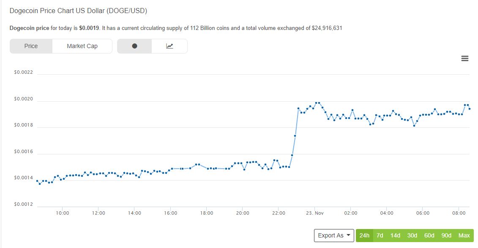Select the 60d time range
The width and height of the screenshot is (478, 248).
[429, 235]
